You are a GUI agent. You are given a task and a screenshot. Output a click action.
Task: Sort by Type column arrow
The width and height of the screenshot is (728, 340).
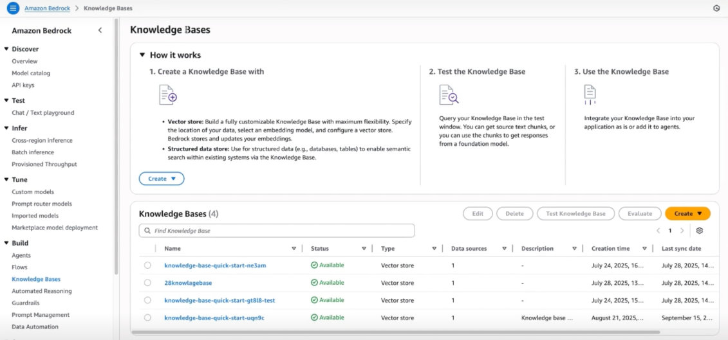coord(434,249)
